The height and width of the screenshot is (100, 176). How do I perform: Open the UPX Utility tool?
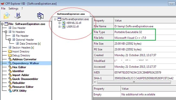click(x=19, y=91)
